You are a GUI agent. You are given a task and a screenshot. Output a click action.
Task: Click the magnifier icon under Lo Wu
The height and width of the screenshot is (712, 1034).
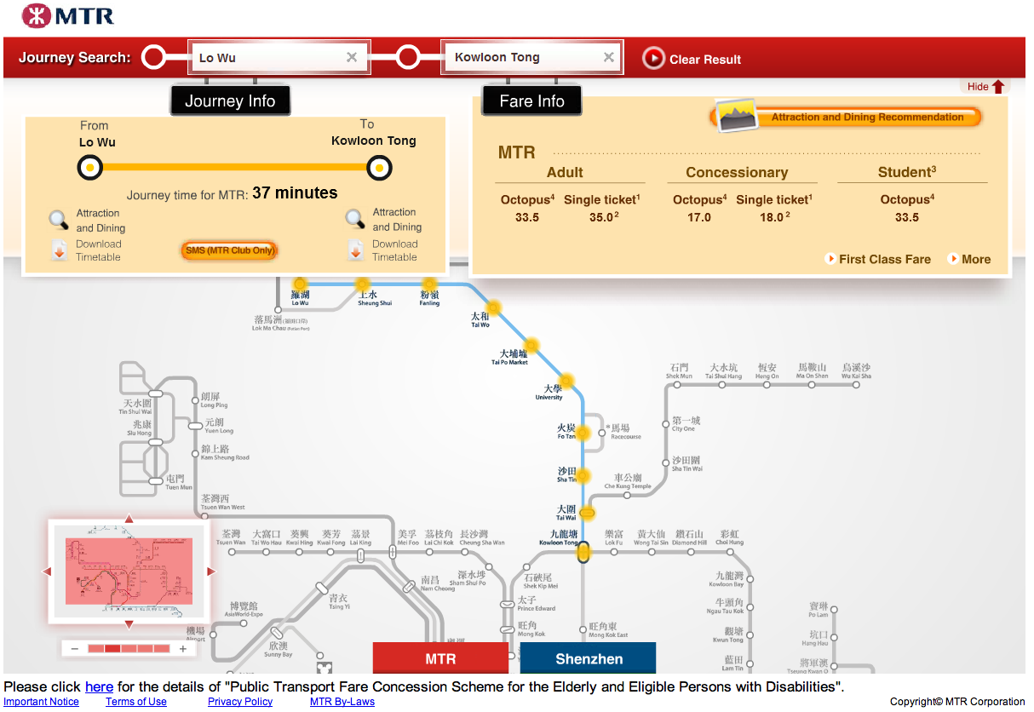pyautogui.click(x=59, y=221)
